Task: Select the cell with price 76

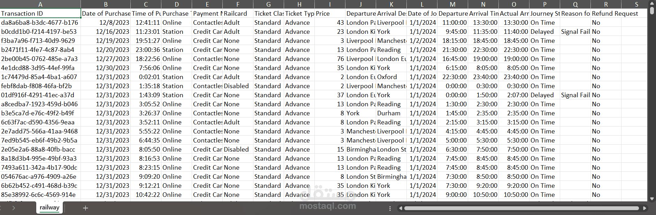Action: [330, 59]
